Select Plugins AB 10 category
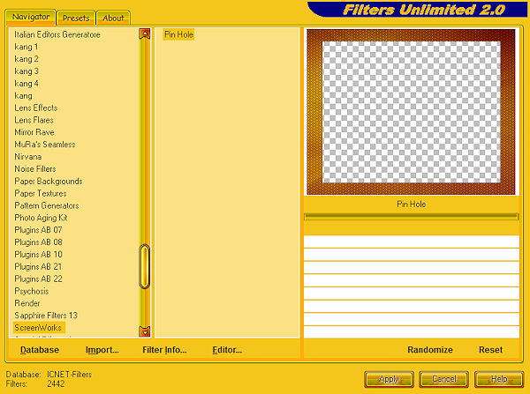 [38, 255]
